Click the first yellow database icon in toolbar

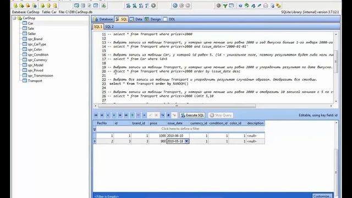(15, 5)
